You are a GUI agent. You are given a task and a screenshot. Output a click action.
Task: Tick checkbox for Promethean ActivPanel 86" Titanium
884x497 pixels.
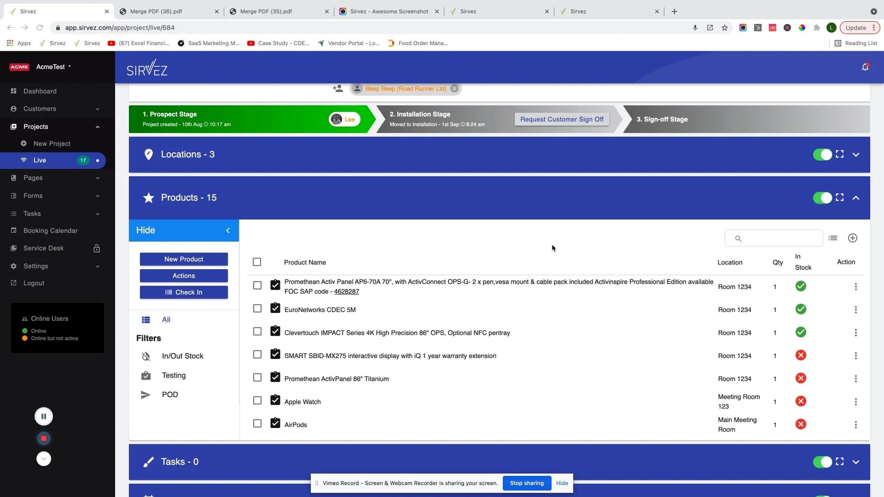tap(257, 377)
